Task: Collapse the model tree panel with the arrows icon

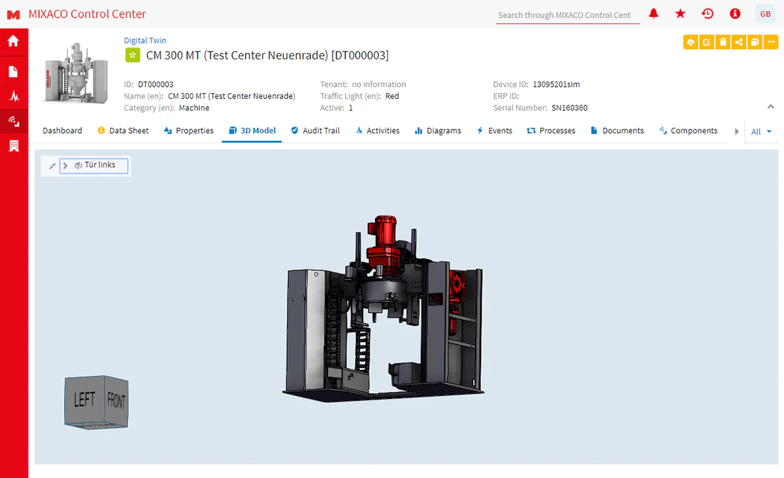Action: [x=52, y=166]
